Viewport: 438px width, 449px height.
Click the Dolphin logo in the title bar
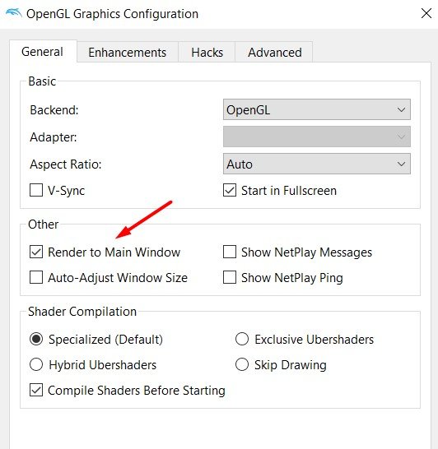(13, 13)
